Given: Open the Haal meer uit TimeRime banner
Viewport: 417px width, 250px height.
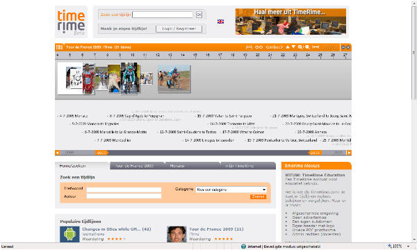Looking at the screenshot, I should 291,22.
